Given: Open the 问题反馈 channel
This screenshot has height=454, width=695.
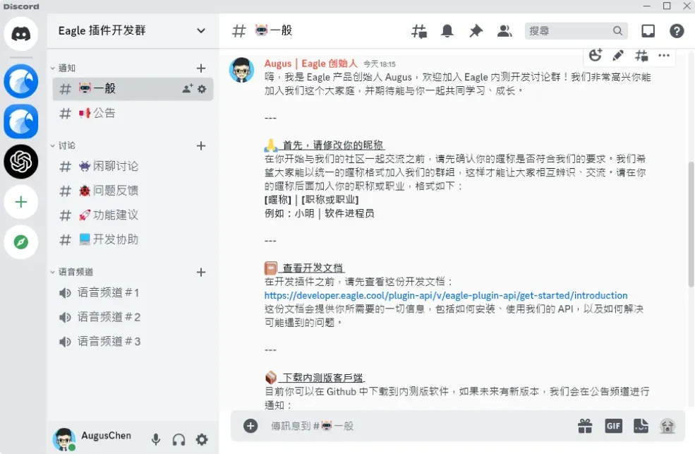Looking at the screenshot, I should click(133, 191).
